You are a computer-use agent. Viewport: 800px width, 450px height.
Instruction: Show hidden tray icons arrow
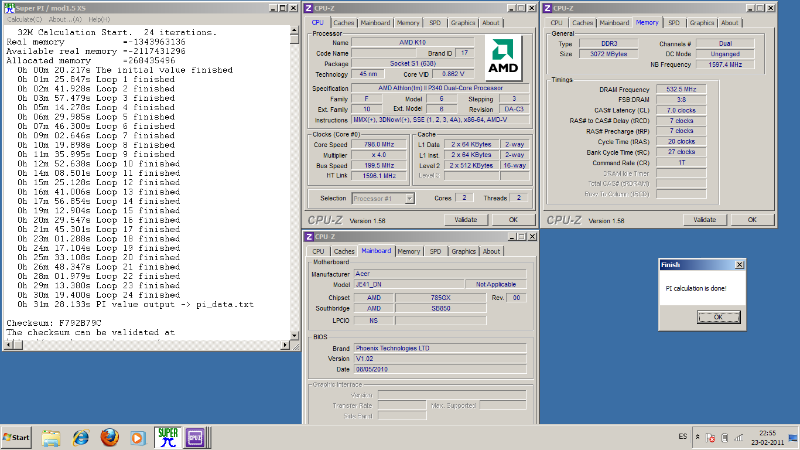698,437
